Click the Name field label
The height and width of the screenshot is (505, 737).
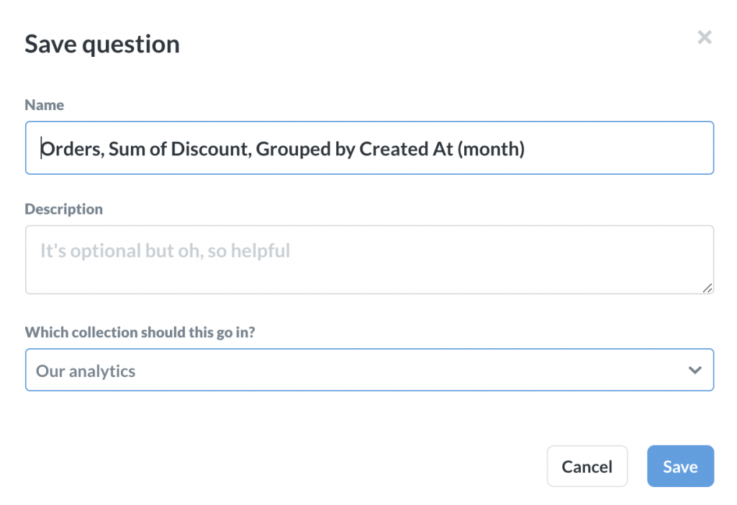coord(44,105)
